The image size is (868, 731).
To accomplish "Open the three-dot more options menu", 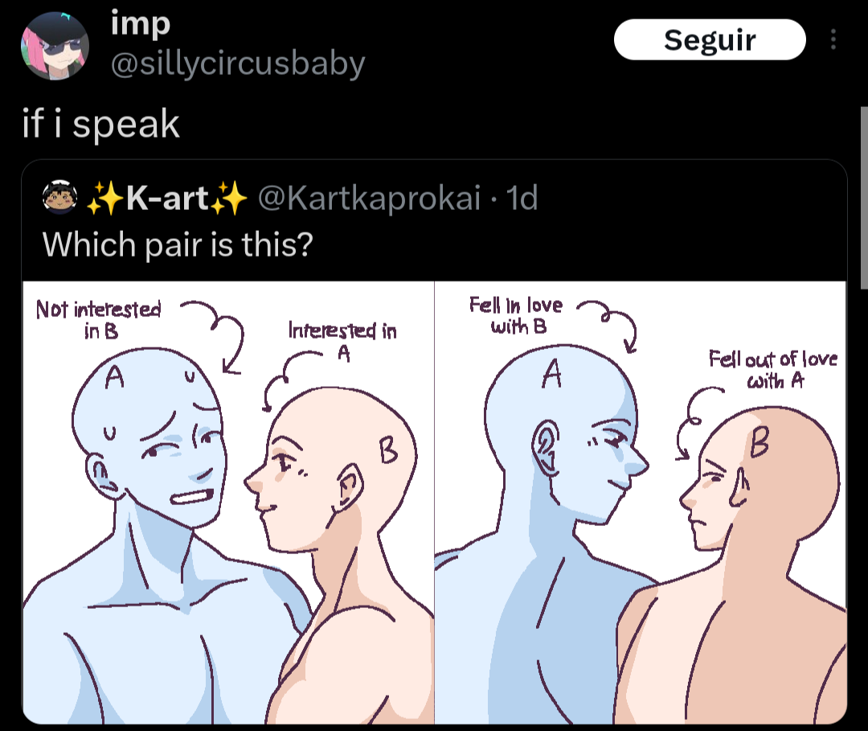I will (833, 40).
